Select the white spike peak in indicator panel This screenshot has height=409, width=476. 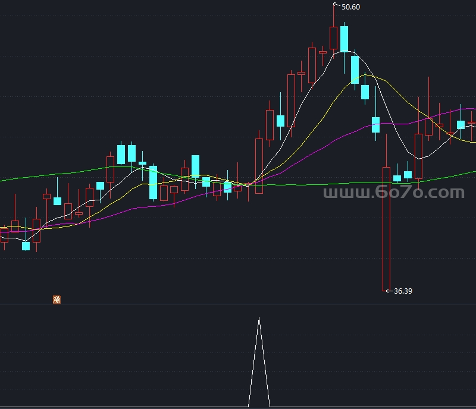[x=259, y=319]
